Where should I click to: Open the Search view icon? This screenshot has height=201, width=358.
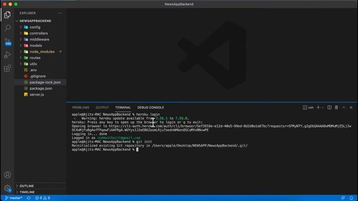(7, 28)
